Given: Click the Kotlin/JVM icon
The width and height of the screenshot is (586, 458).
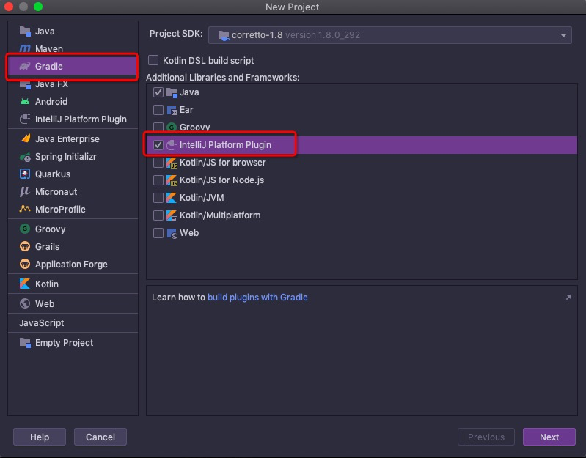Looking at the screenshot, I should click(x=172, y=198).
